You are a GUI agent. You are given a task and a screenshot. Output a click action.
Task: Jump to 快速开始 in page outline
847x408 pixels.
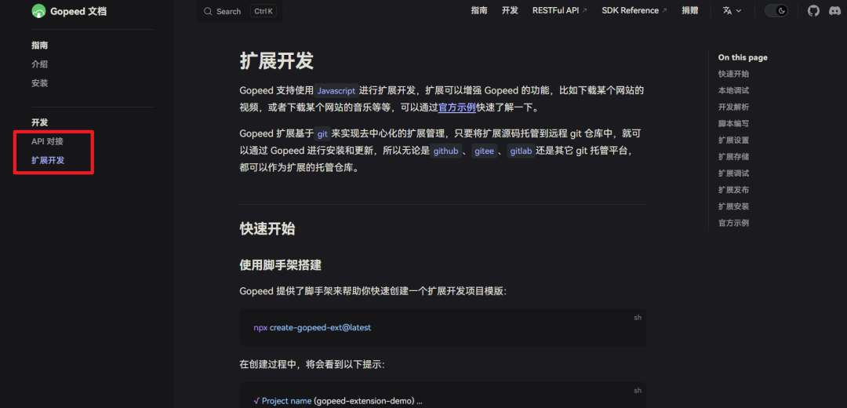coord(733,74)
